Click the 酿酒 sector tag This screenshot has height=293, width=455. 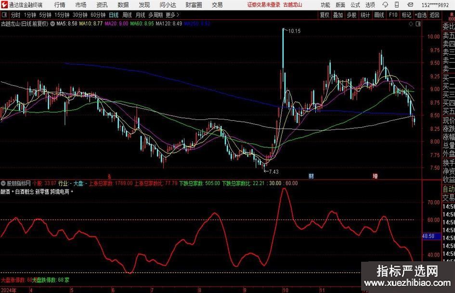click(5, 192)
